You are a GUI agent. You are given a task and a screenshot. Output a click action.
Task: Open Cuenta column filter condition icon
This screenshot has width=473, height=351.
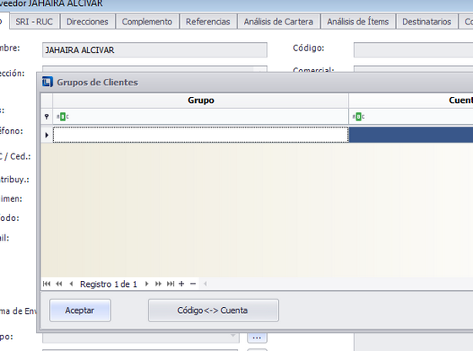coord(358,116)
